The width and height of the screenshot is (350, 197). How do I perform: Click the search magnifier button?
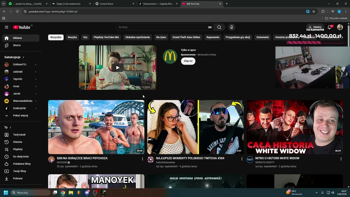[219, 27]
